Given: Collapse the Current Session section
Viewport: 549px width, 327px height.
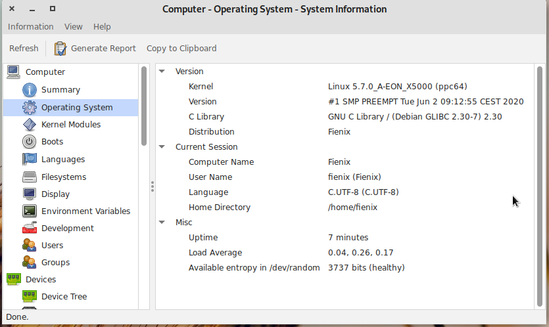Looking at the screenshot, I should (x=162, y=147).
